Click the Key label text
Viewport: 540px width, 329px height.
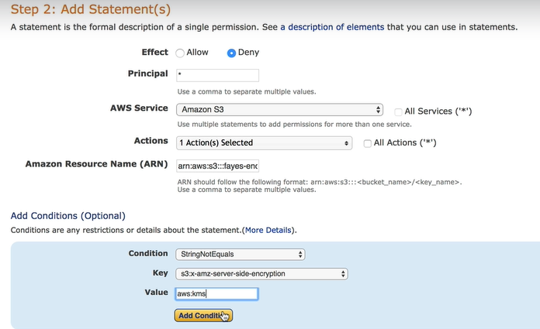[x=161, y=273]
